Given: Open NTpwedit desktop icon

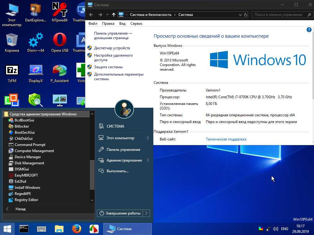Looking at the screenshot, I should pyautogui.click(x=59, y=12).
